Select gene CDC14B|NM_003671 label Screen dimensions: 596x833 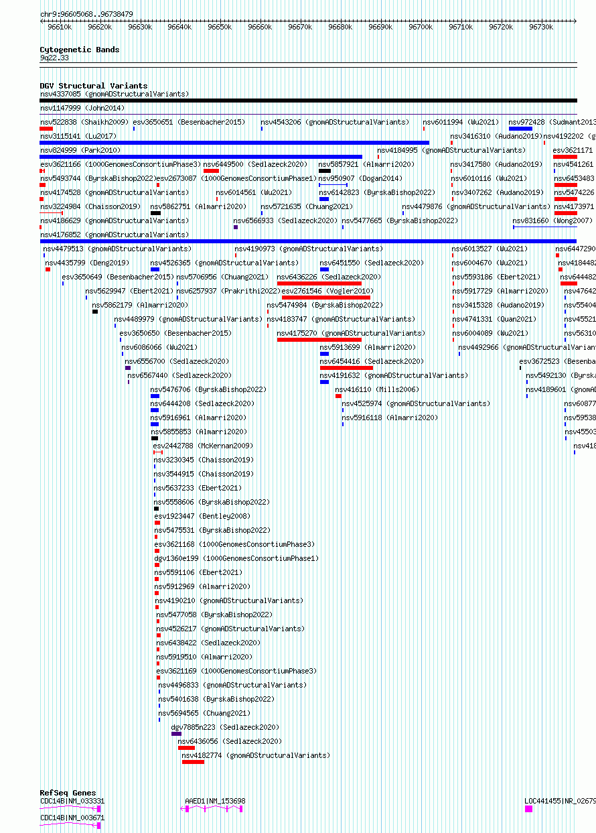(72, 818)
